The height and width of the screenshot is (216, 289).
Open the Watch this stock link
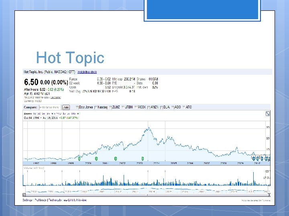coord(87,72)
